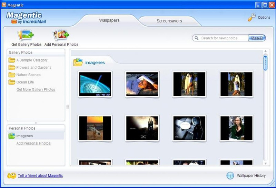Click the Wallpaper History label
Screen dimensions: 276x188
pyautogui.click(x=251, y=176)
